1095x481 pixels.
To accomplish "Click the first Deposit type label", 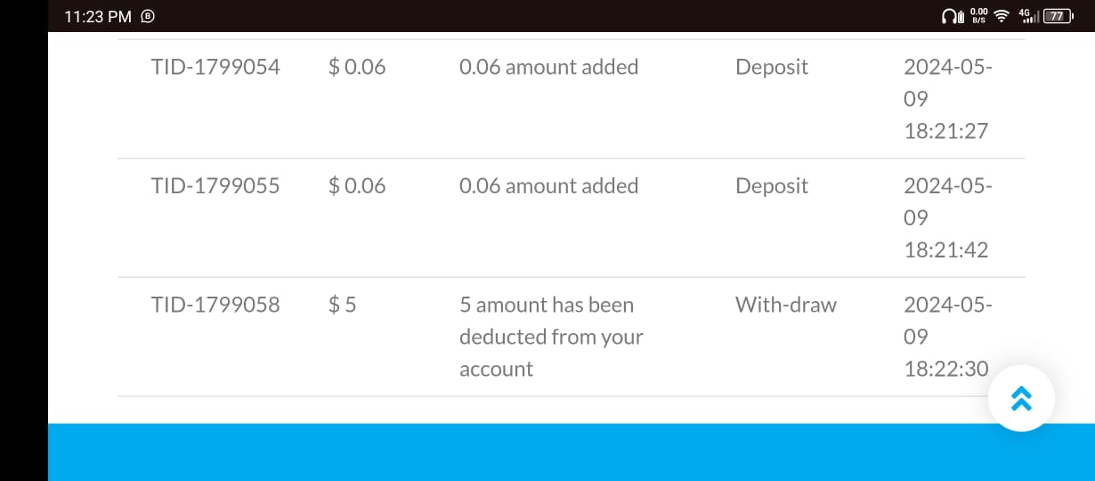I will (772, 67).
